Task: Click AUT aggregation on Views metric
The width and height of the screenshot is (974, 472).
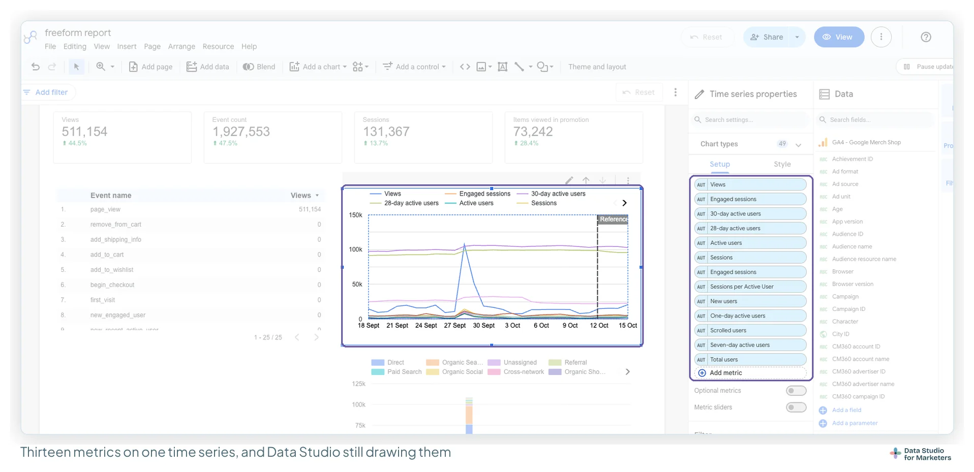Action: [x=701, y=184]
